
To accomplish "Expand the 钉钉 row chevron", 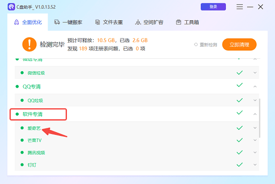I will pos(255,164).
